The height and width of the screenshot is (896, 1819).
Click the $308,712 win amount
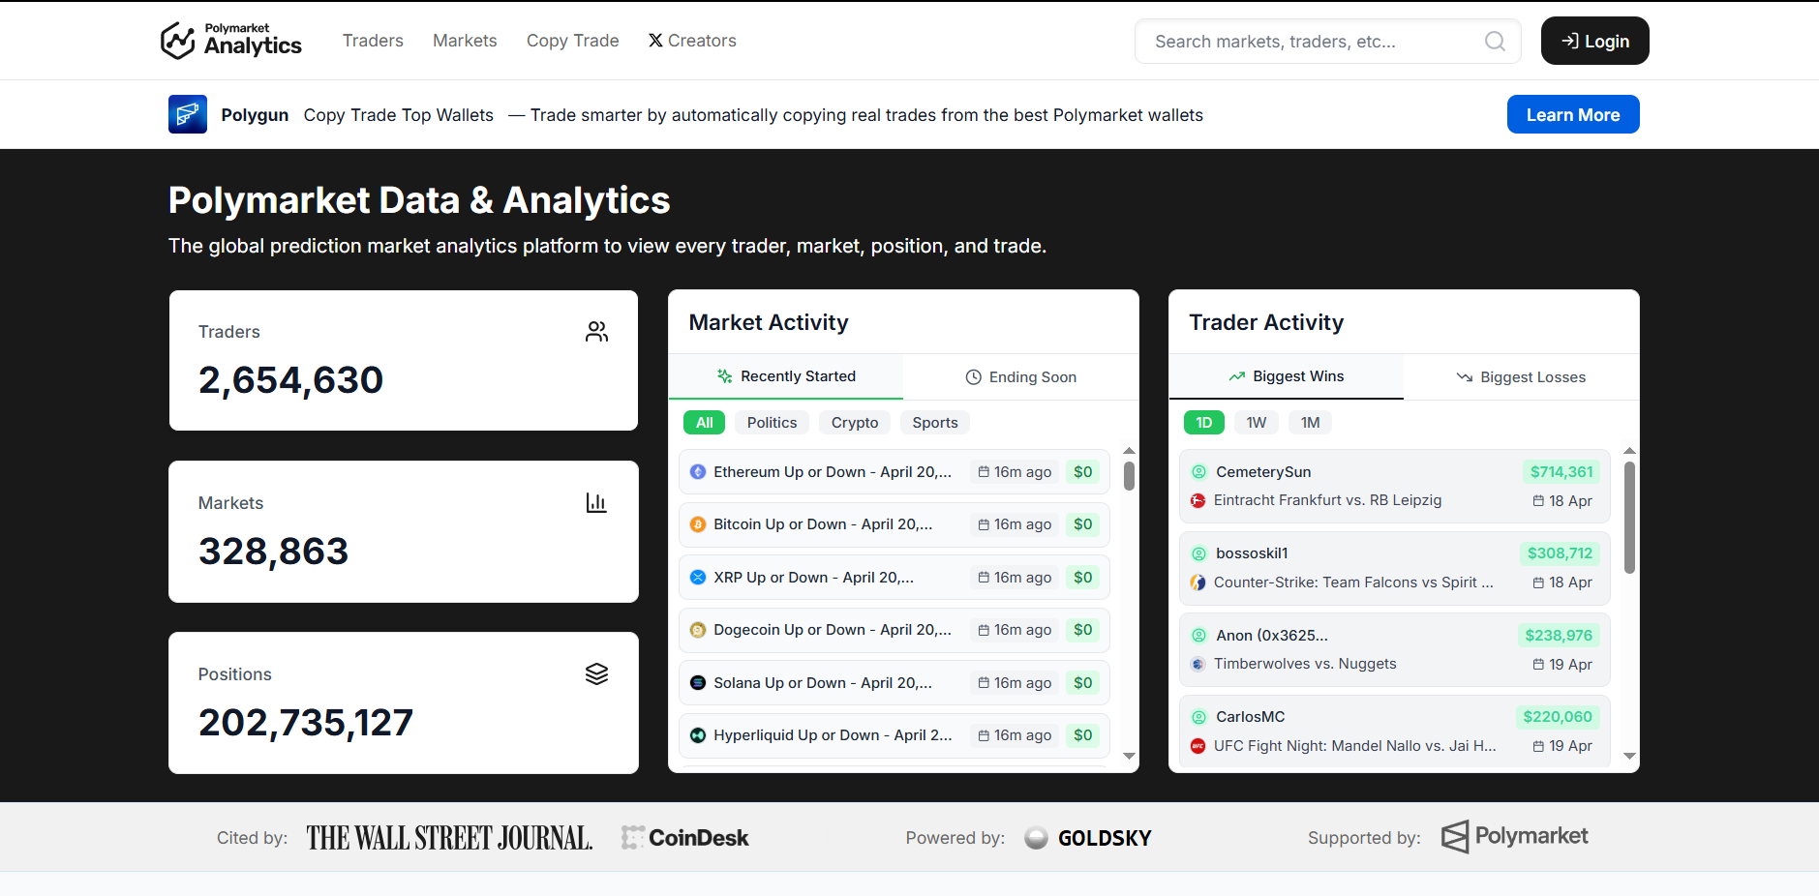coord(1560,553)
